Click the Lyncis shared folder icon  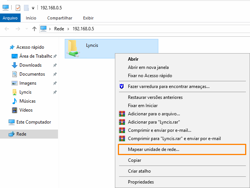point(73,49)
